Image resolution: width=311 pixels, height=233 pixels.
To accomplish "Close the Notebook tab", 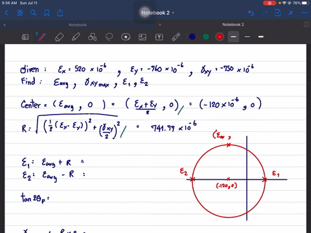I will point(5,25).
